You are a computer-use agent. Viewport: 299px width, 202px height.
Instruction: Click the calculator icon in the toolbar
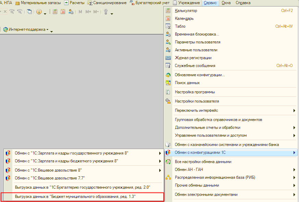(55, 12)
